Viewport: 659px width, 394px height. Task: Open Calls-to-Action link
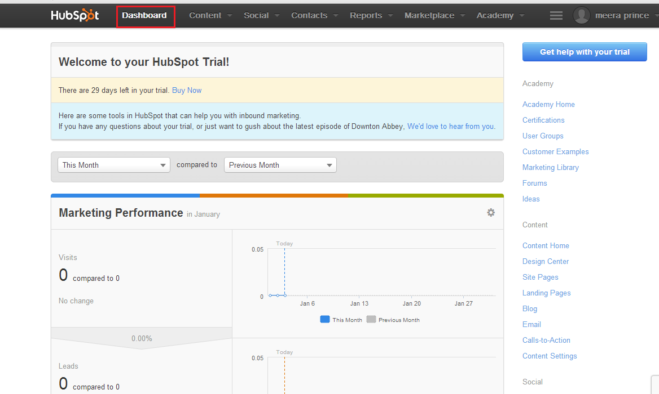[x=546, y=341]
